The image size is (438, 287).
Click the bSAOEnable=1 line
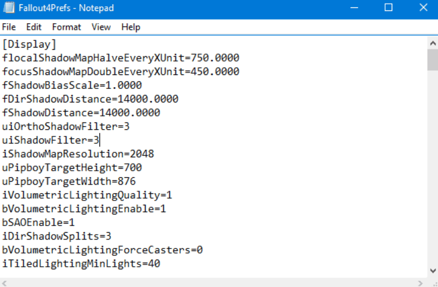(38, 222)
